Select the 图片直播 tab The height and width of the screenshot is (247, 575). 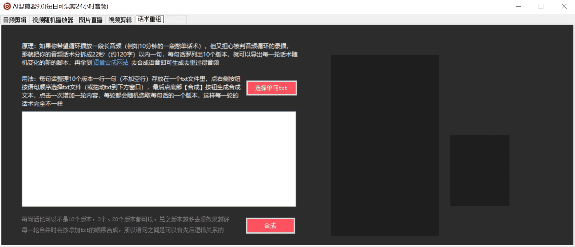tap(91, 20)
